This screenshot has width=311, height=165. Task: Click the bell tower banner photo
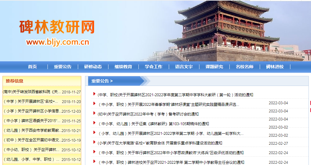[x=226, y=31]
